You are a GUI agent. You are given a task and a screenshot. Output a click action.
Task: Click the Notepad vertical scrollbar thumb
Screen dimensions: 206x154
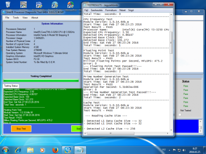pos(171,43)
